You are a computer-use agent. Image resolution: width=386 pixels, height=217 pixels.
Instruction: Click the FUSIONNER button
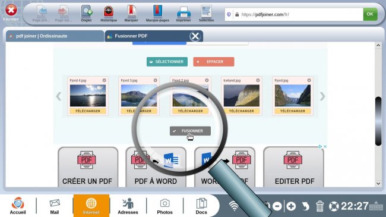(190, 131)
